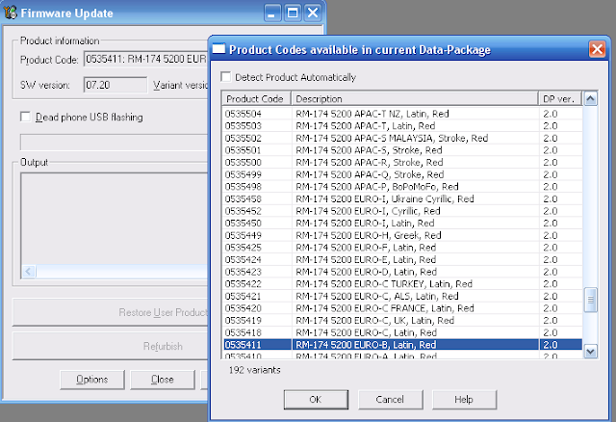Select the EURO-H, Greek, Red entry
616x422 pixels.
point(402,235)
